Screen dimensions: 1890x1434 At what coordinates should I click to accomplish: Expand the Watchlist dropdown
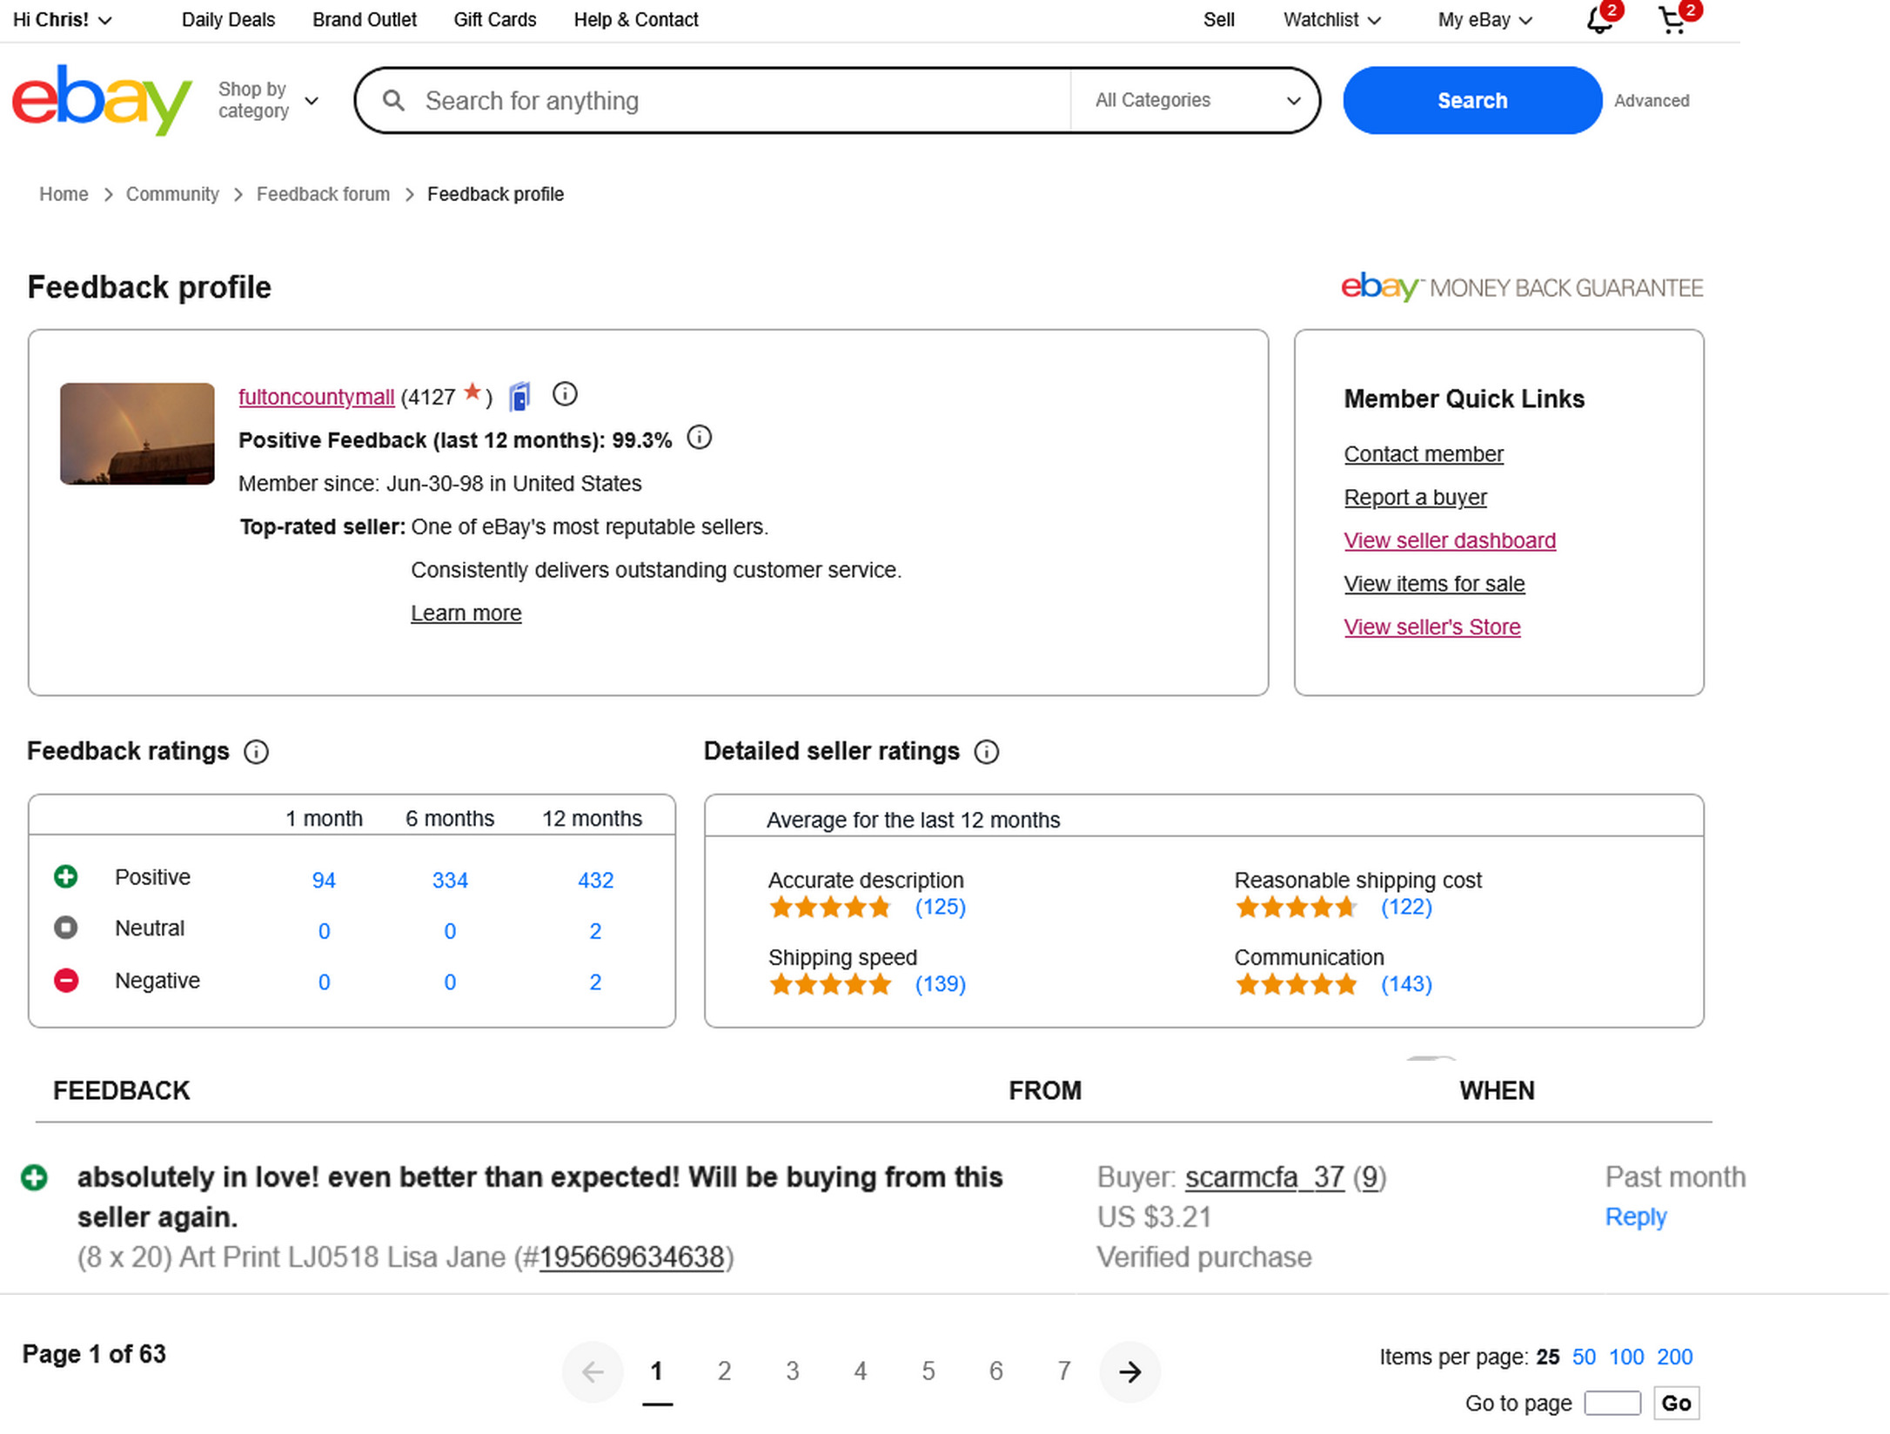tap(1331, 20)
